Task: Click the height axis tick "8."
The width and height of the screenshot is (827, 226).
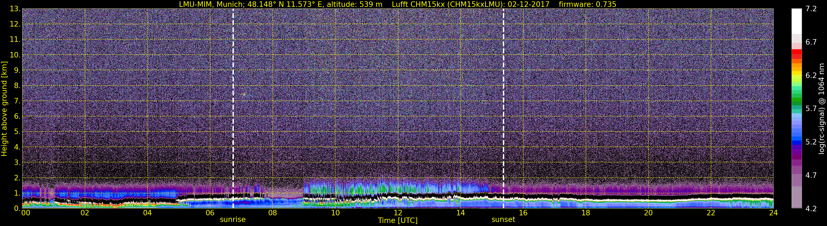Action: tap(17, 85)
